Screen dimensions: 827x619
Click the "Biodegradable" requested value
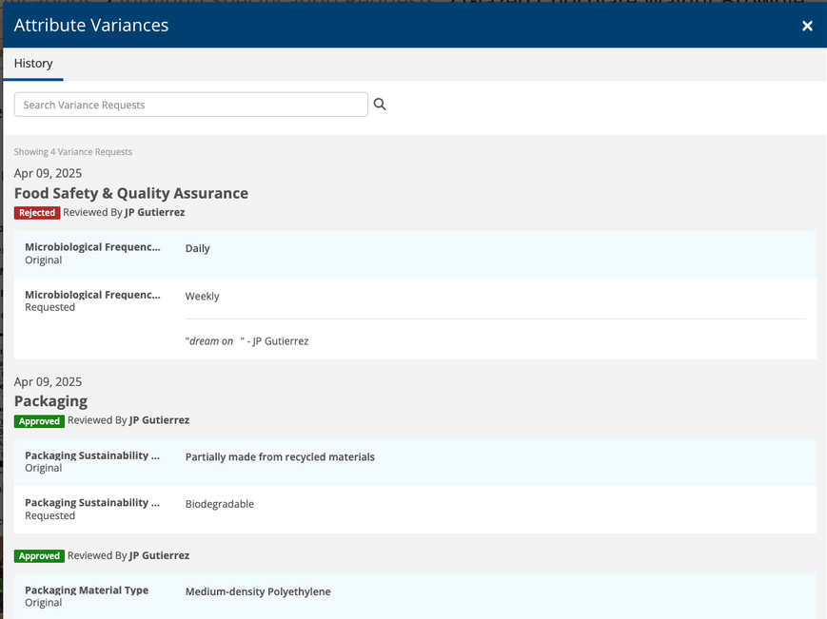coord(220,504)
